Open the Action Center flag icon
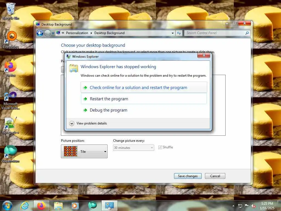Screen dimensions: 281x211 click(247, 206)
